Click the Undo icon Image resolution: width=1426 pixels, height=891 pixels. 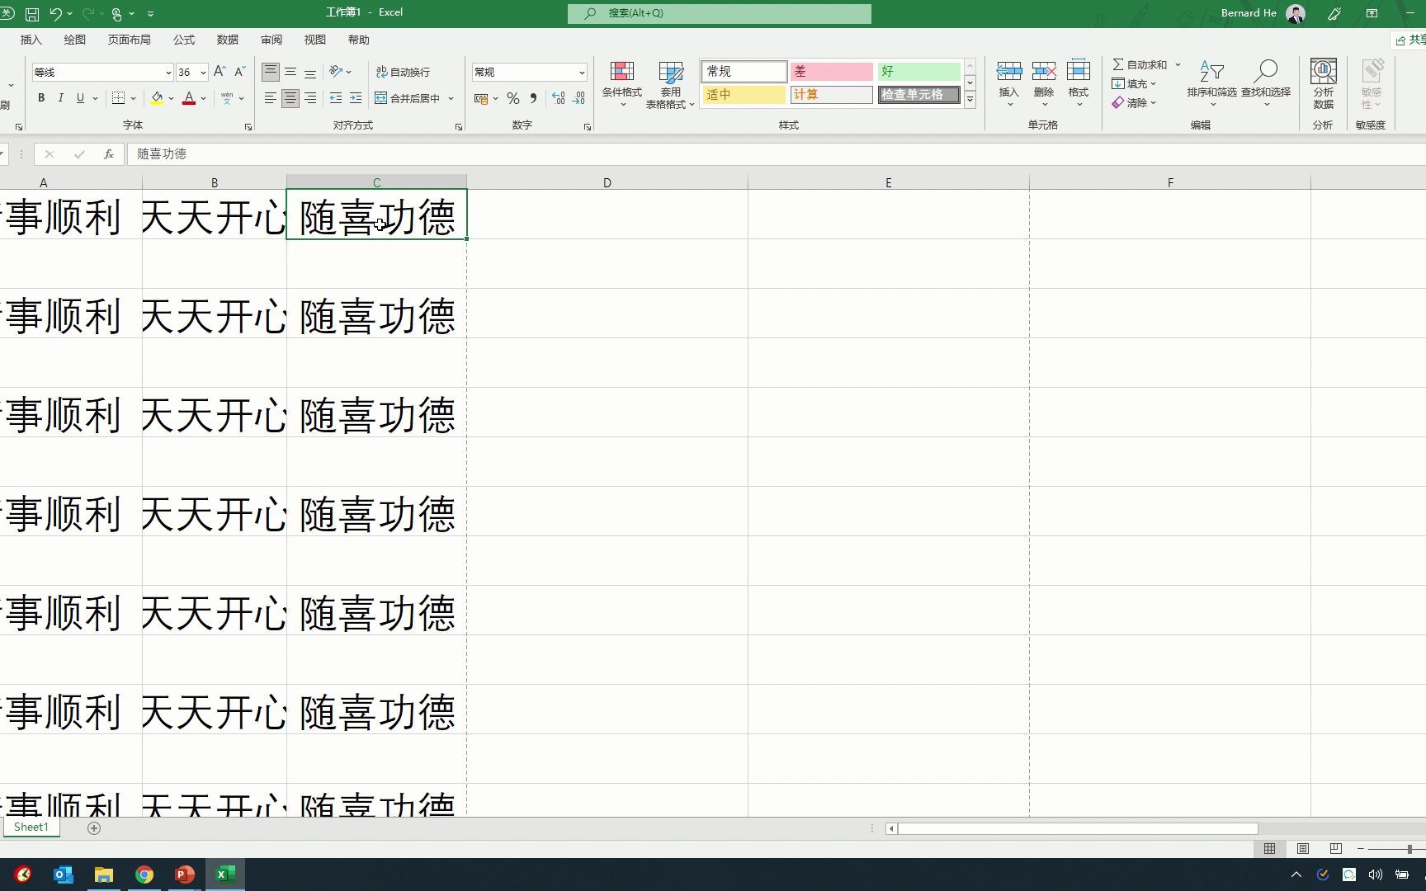(55, 13)
